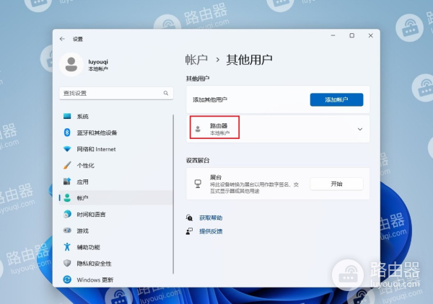433x304 pixels.
Task: Select 个性化 in sidebar
Action: click(x=116, y=166)
